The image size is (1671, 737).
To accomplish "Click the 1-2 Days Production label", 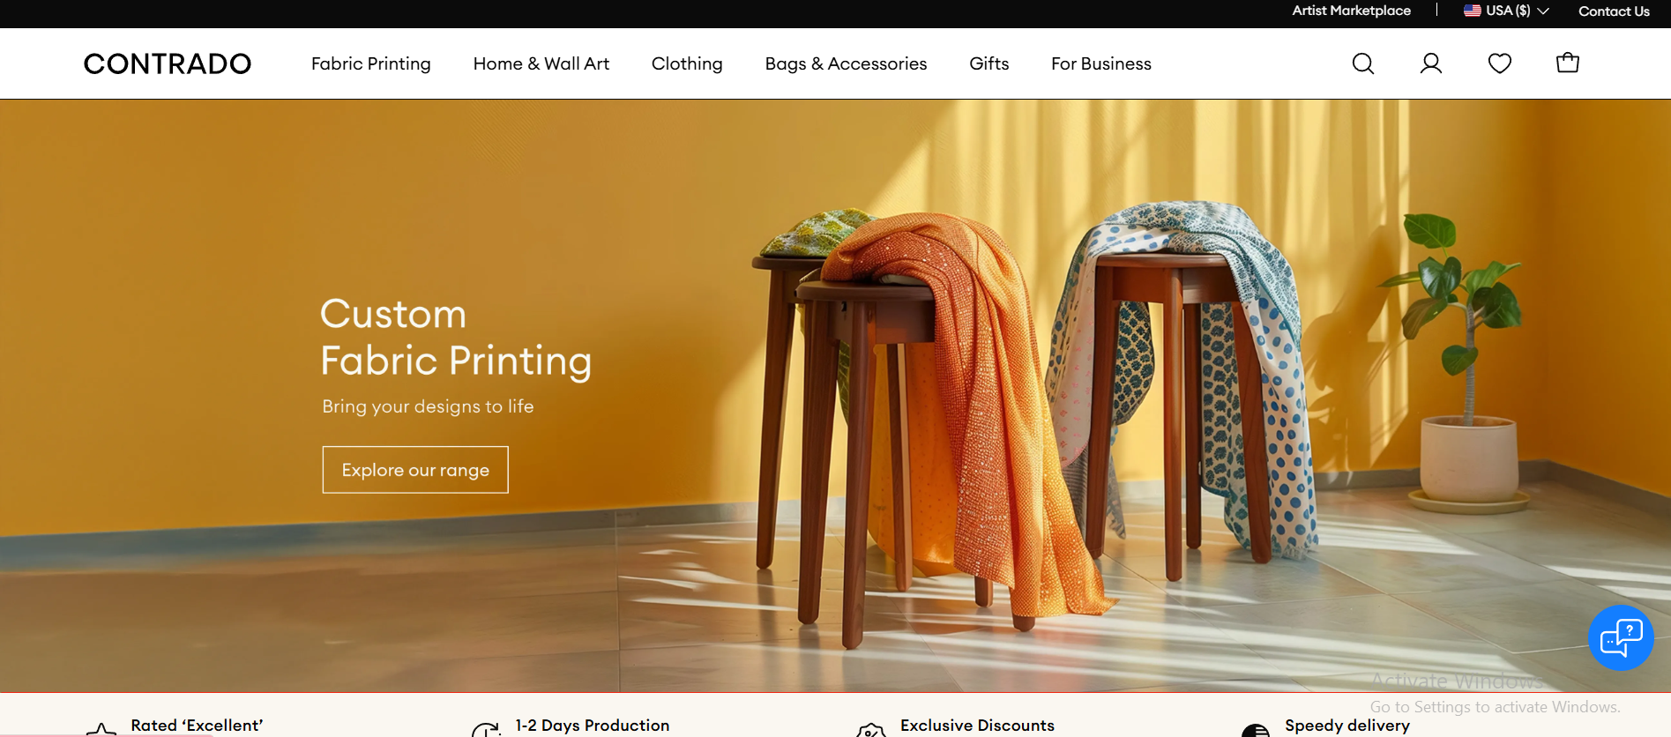I will [593, 726].
